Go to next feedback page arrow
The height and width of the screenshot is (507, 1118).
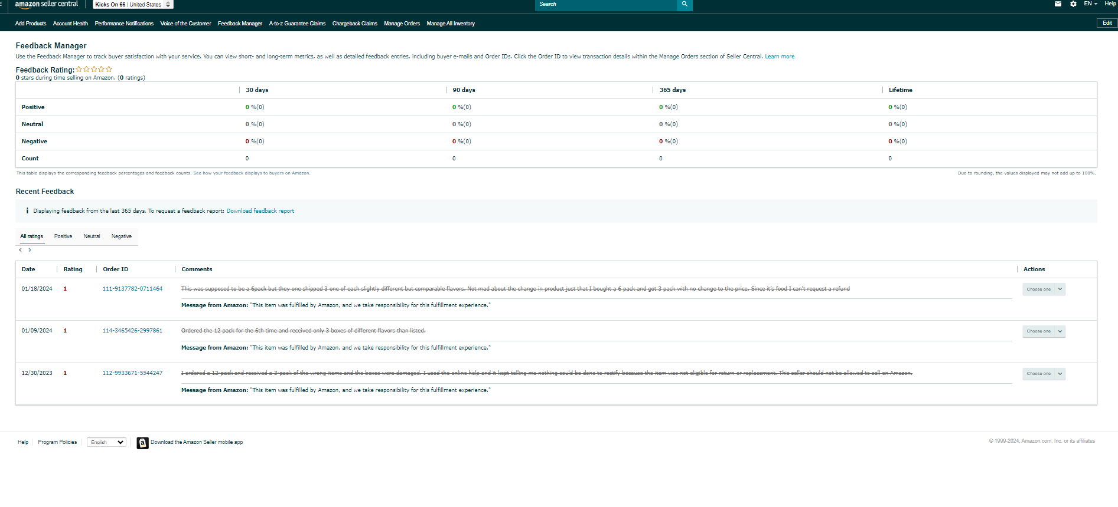point(30,250)
